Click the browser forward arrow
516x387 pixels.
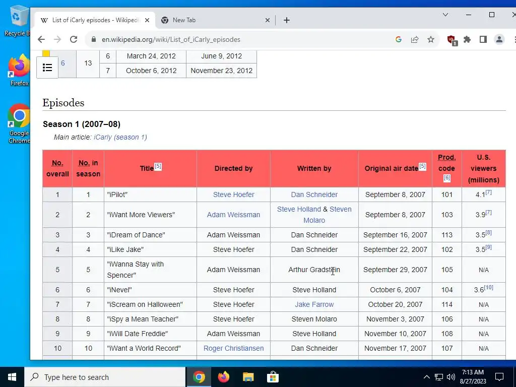click(x=57, y=39)
